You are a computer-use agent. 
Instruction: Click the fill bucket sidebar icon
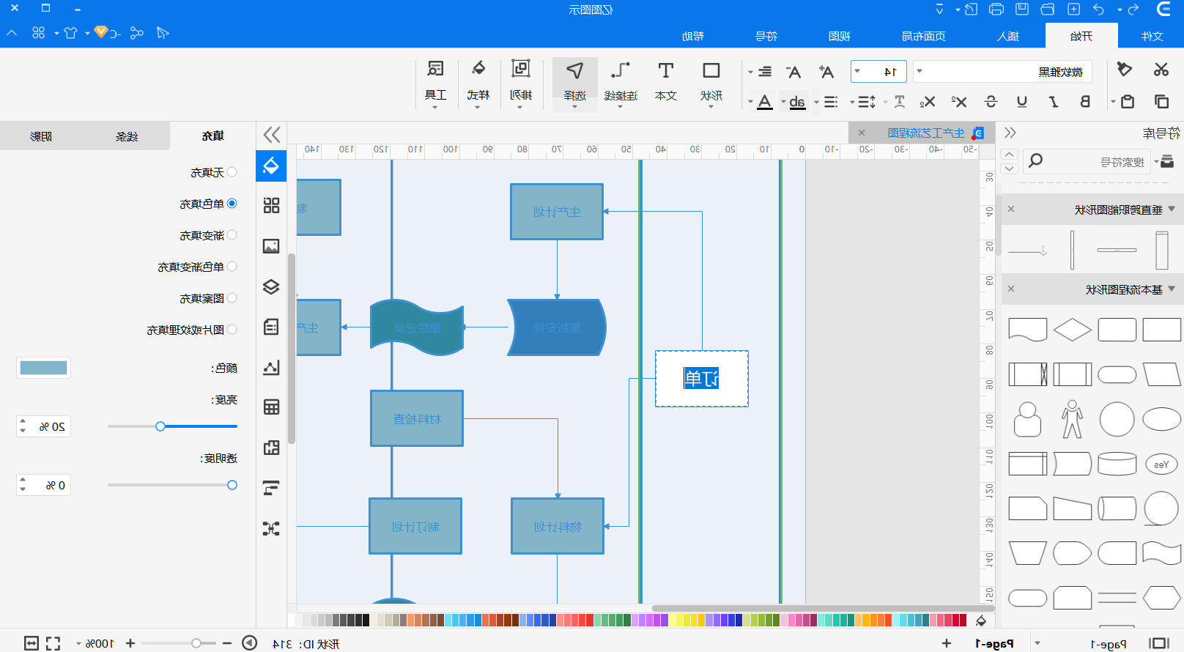tap(271, 166)
